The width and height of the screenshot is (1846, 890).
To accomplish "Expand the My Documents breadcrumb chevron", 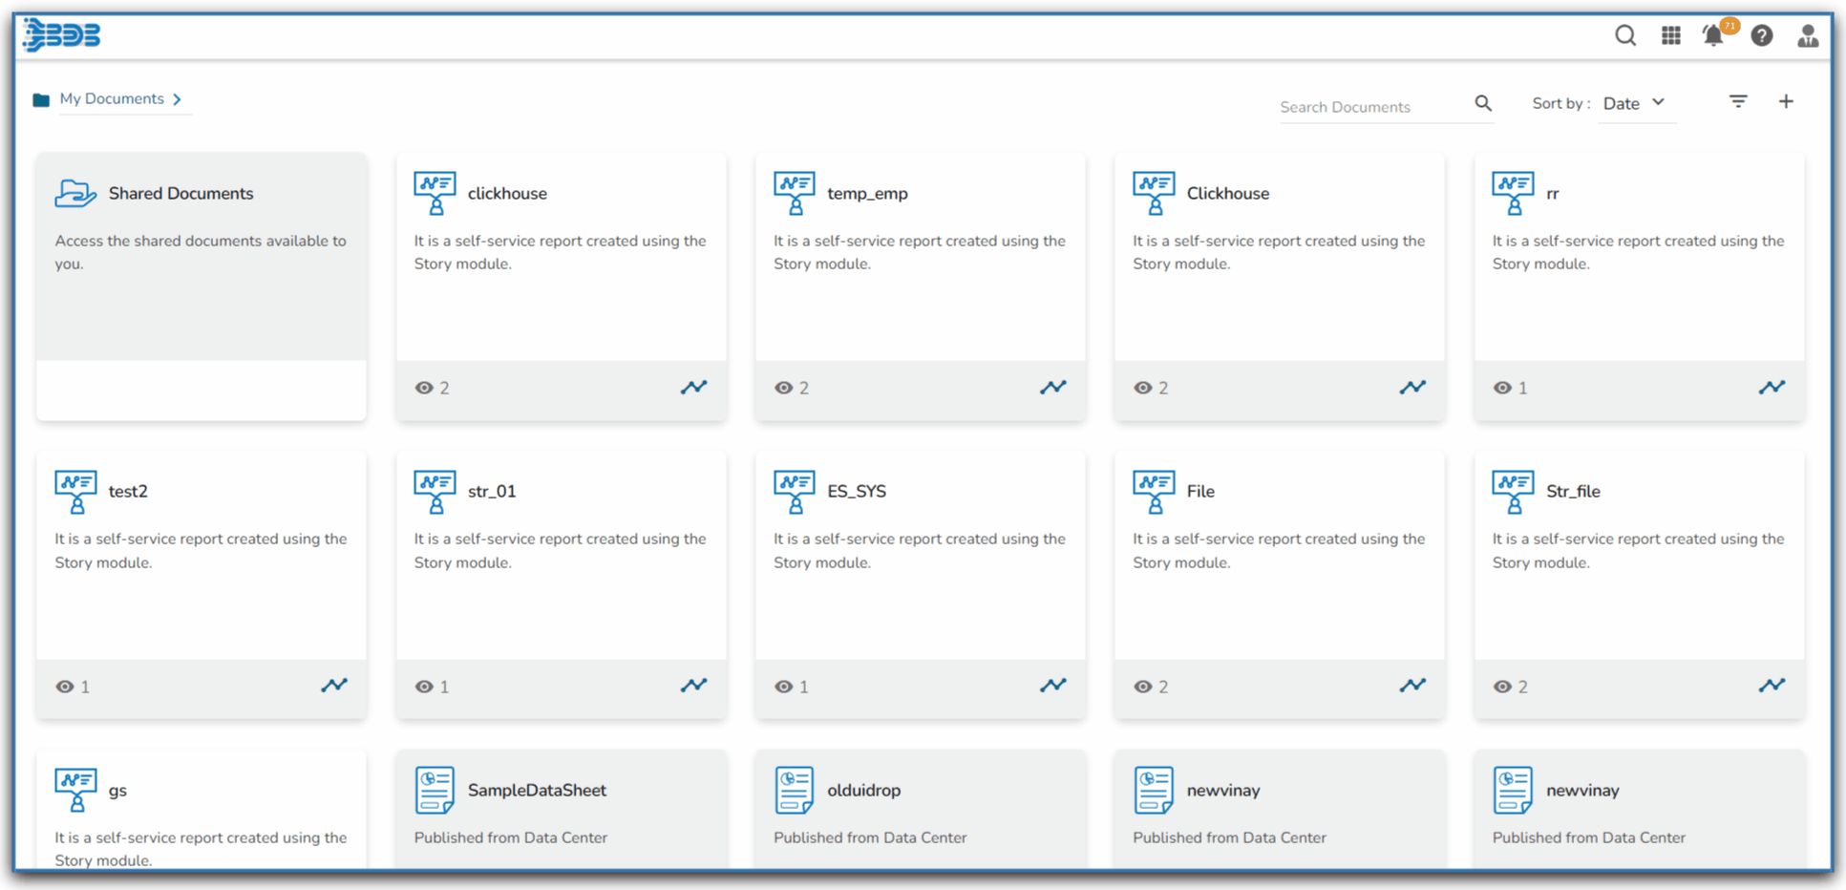I will coord(178,99).
